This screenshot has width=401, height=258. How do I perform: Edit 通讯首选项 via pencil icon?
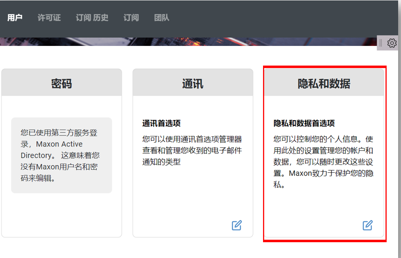[237, 225]
